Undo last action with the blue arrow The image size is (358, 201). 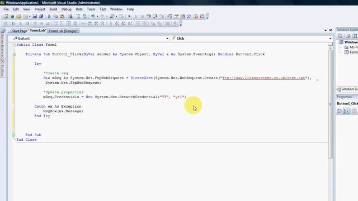tap(92, 16)
